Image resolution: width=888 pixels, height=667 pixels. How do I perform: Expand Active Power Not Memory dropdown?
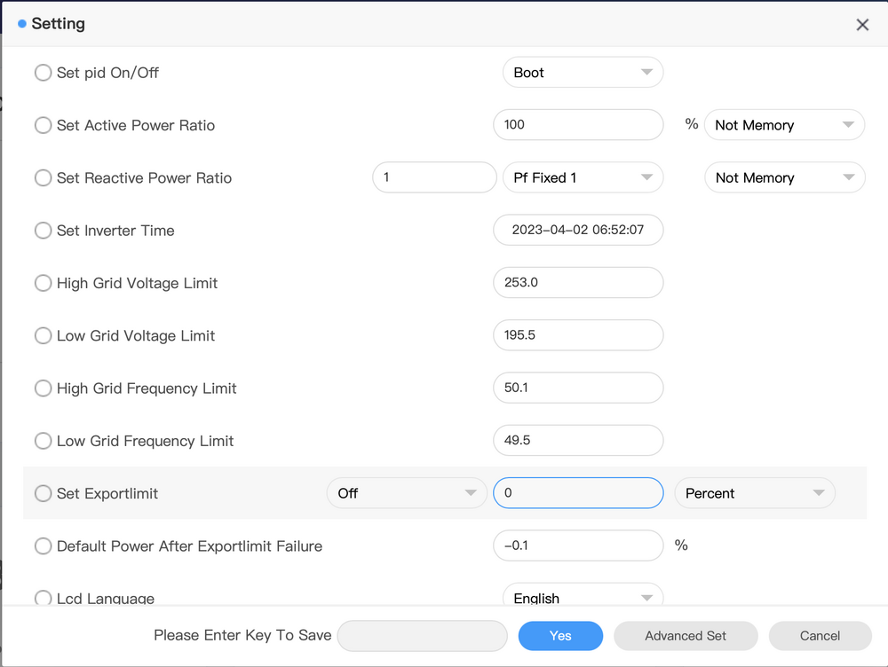click(x=783, y=125)
